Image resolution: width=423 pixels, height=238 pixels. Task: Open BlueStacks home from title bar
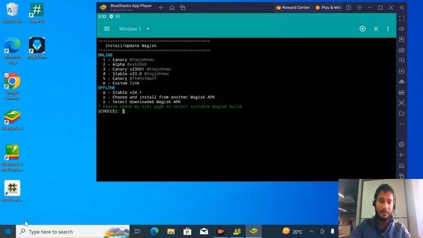coord(172,7)
